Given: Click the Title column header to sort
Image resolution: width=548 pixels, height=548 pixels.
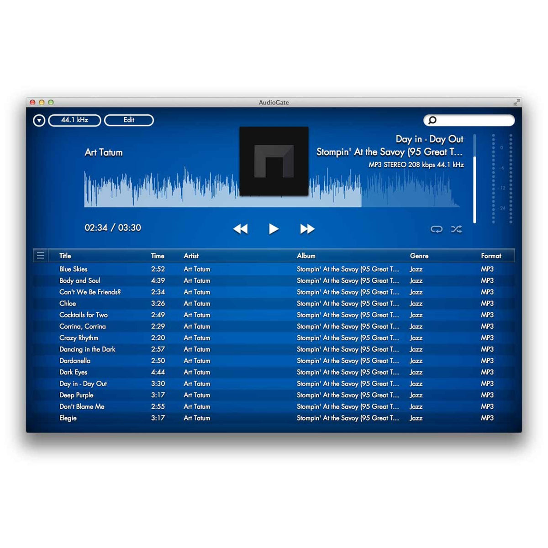Looking at the screenshot, I should [x=65, y=256].
